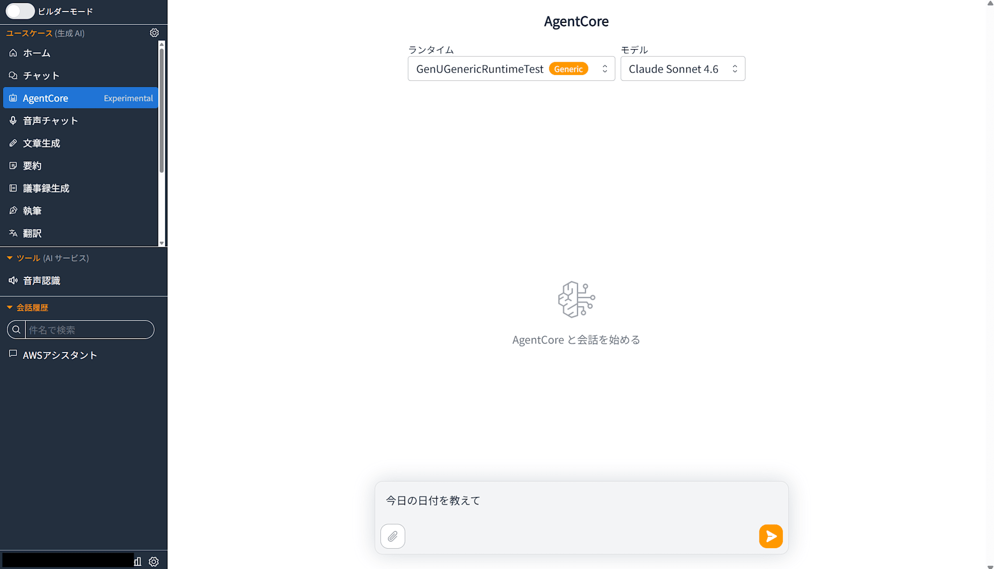
Task: Open チャット via its speech bubble icon
Action: [x=12, y=75]
